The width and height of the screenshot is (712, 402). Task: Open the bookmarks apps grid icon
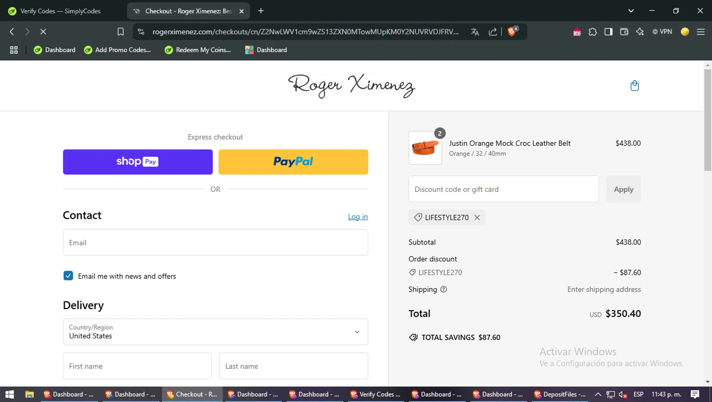pyautogui.click(x=14, y=50)
